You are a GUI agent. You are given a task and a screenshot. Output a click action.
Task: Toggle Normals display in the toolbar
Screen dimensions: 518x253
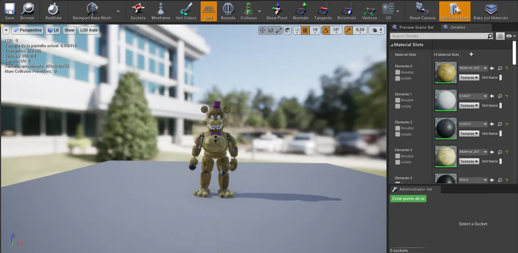pyautogui.click(x=300, y=11)
